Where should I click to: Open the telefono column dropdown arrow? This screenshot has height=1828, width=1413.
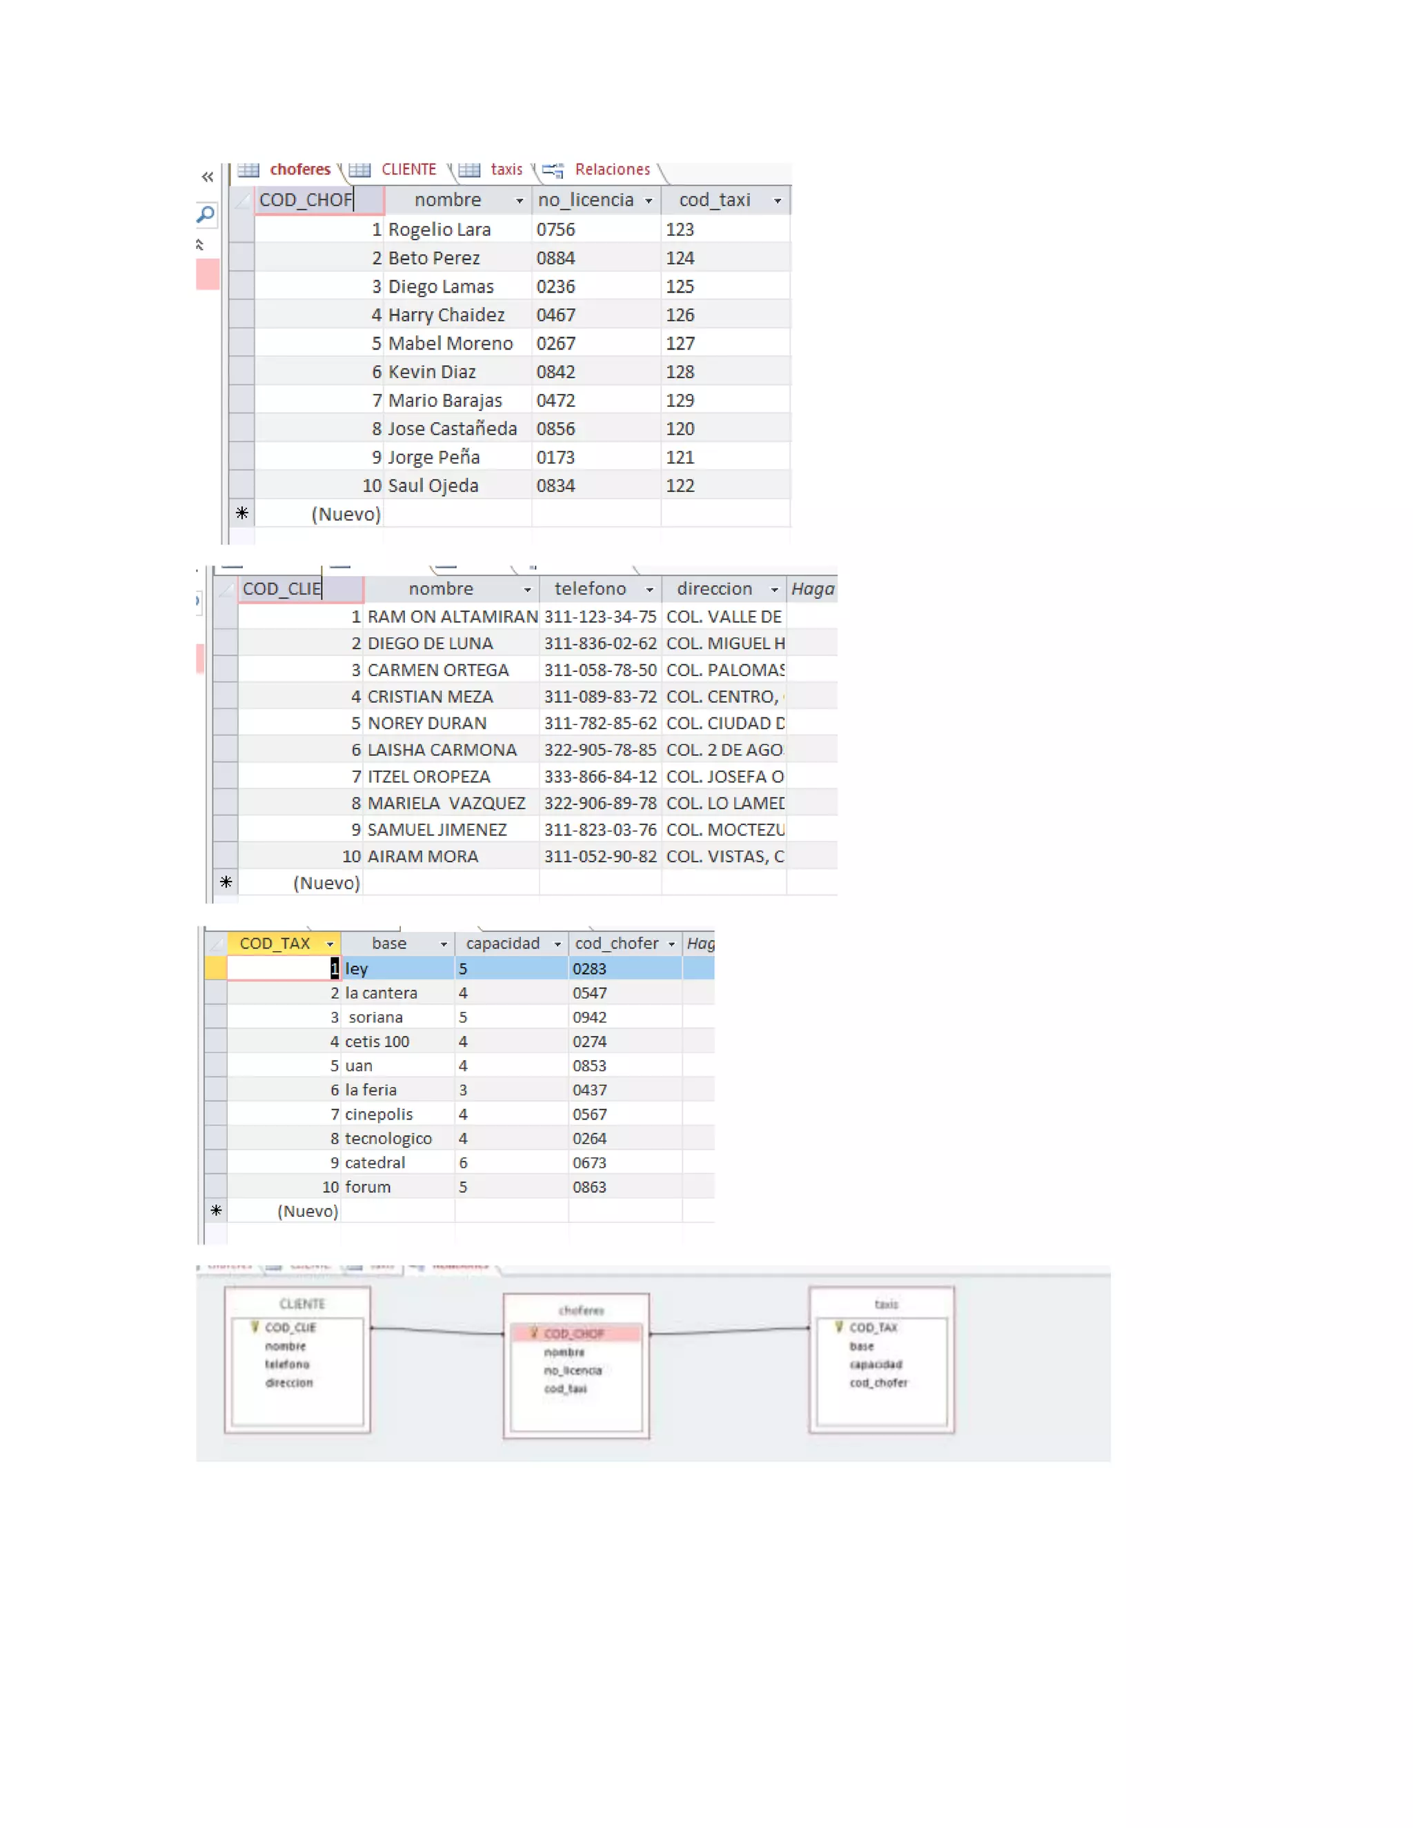[x=649, y=590]
